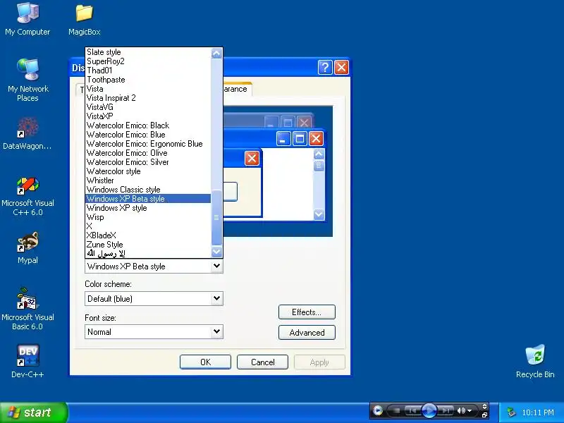Select VistaVG in the style list

[148, 107]
